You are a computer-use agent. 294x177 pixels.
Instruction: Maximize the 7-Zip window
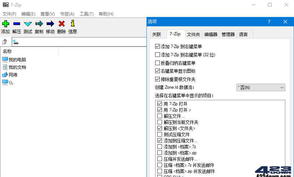pos(270,5)
